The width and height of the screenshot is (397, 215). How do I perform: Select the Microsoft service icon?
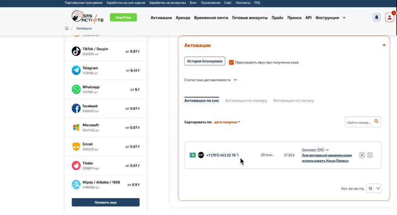coord(76,128)
